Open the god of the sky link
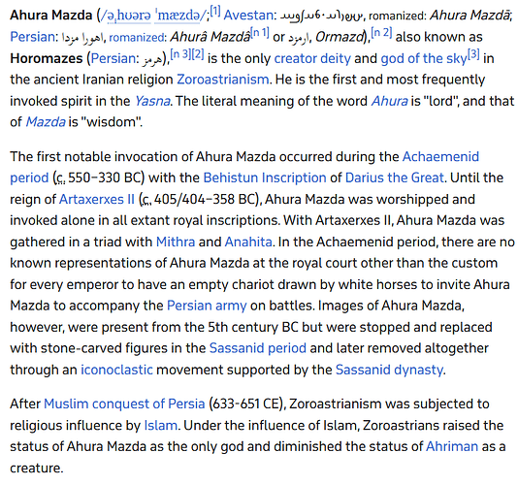518x485 pixels. click(x=424, y=58)
